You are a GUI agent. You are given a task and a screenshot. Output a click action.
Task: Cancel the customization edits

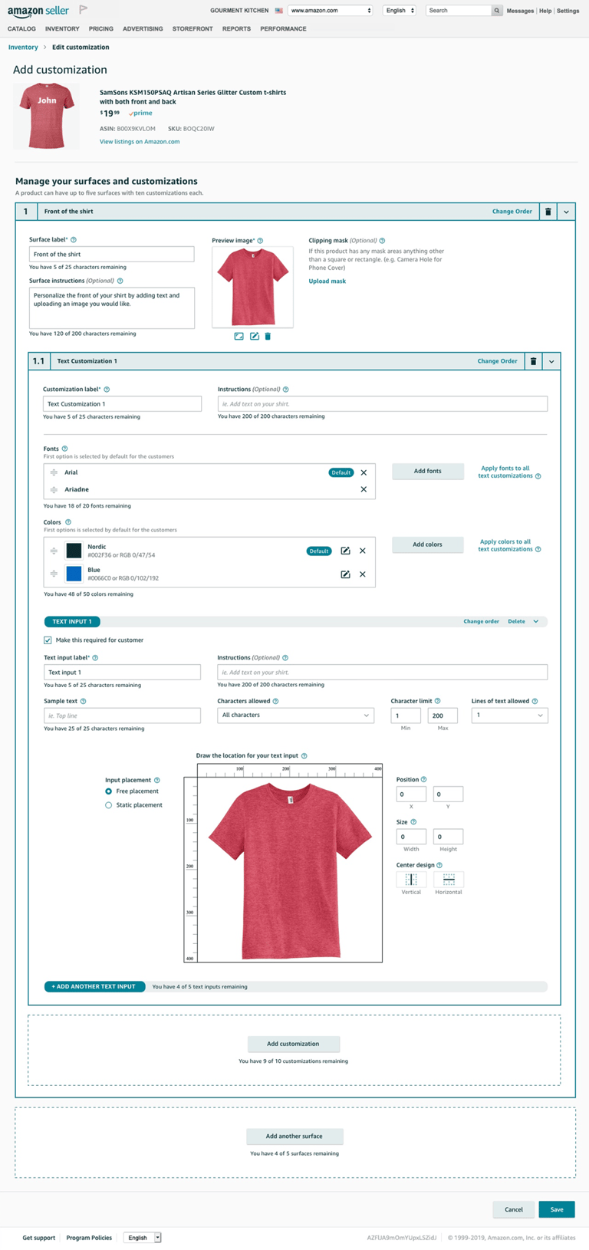tap(514, 1209)
